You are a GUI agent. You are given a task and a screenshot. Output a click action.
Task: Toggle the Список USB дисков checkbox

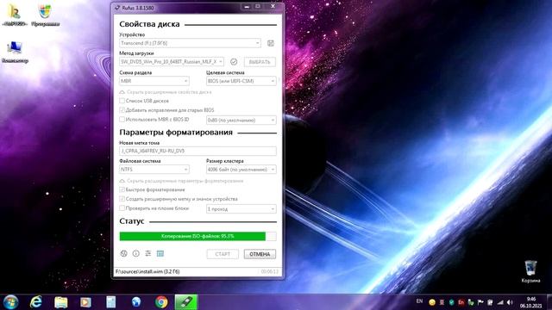click(122, 101)
